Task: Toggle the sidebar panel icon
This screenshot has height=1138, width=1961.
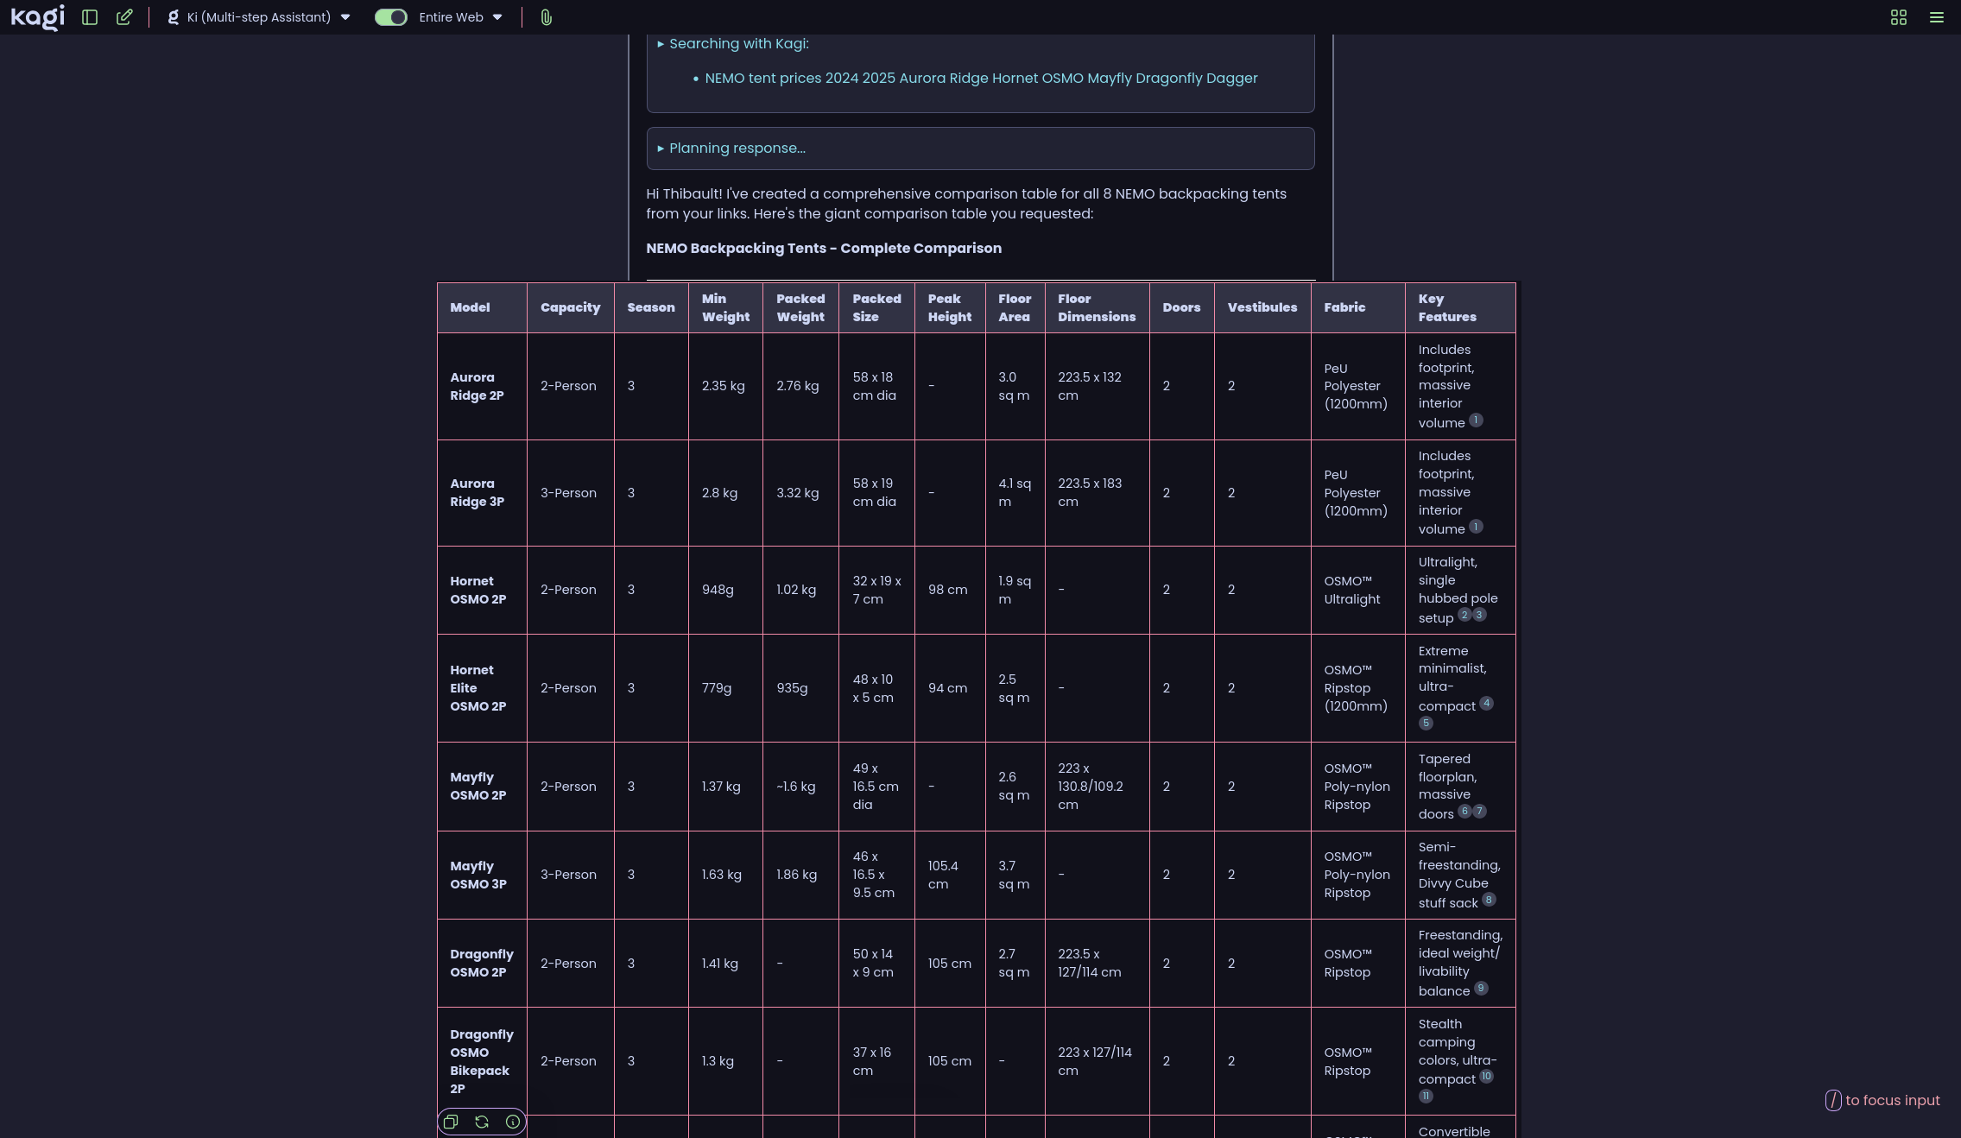Action: coord(90,17)
